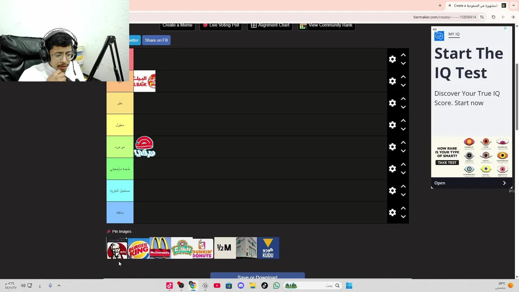519x292 pixels.
Task: Open WhatsApp from the taskbar
Action: [276, 286]
